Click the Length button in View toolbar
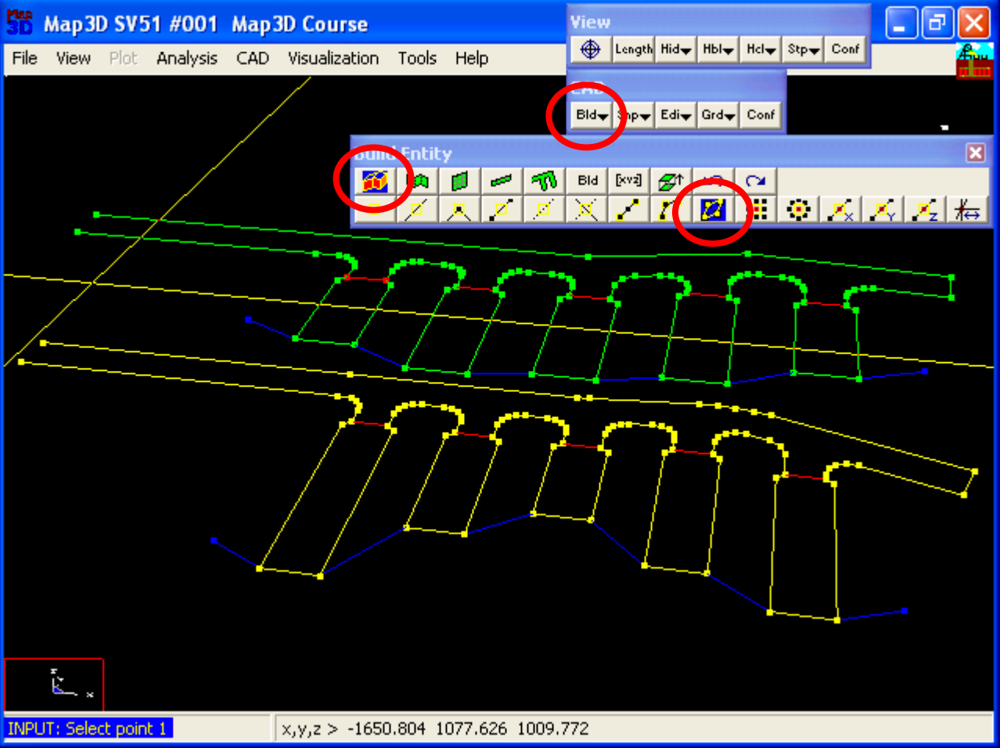 pos(633,49)
